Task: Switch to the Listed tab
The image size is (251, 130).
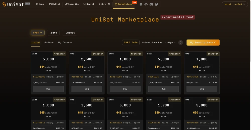Action: click(x=35, y=43)
